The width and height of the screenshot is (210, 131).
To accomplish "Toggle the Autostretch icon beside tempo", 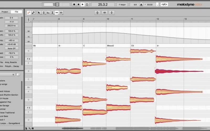I will (x=164, y=4).
